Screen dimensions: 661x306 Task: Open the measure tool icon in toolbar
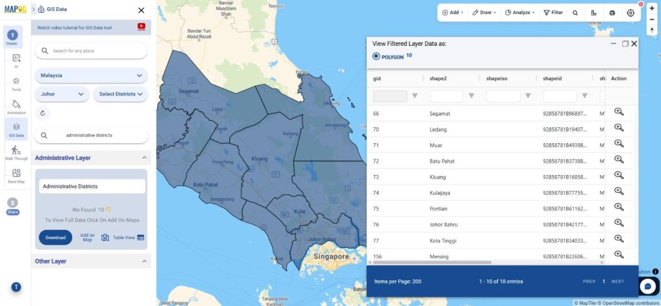(x=594, y=13)
